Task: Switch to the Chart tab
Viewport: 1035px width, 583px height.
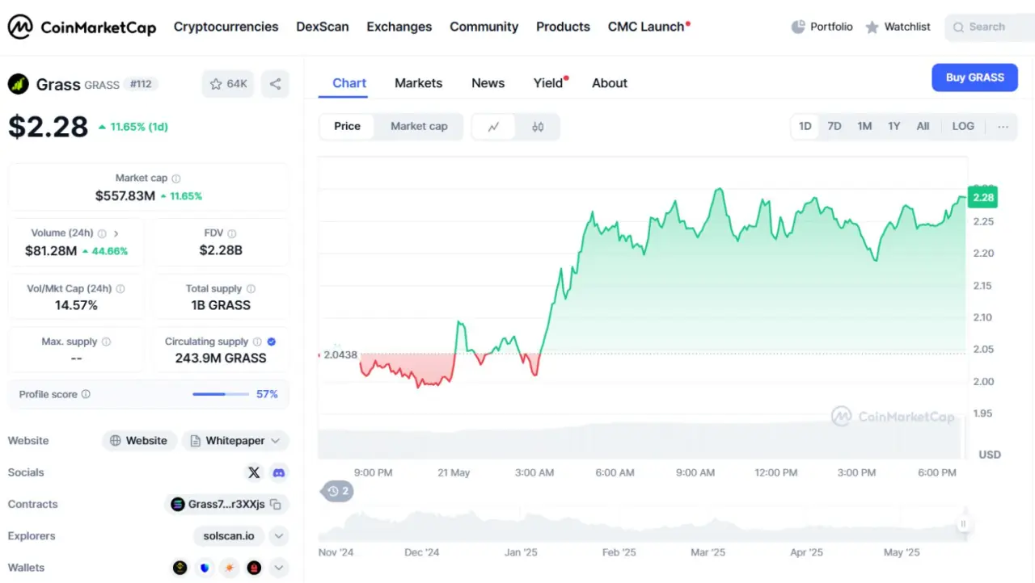Action: click(x=349, y=83)
